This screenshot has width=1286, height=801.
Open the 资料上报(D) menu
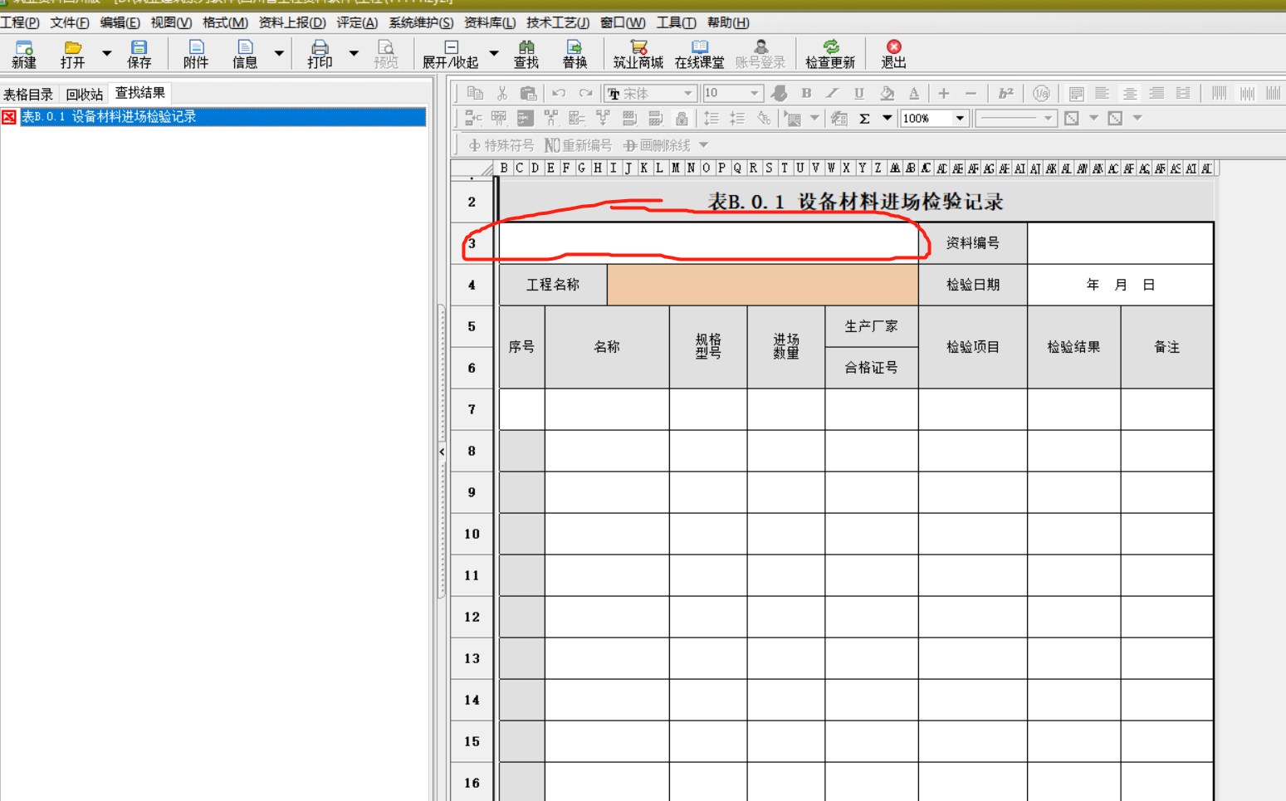292,22
